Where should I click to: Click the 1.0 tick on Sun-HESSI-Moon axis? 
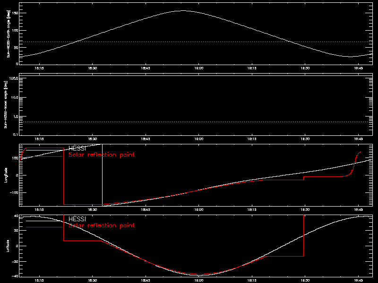coord(16,117)
